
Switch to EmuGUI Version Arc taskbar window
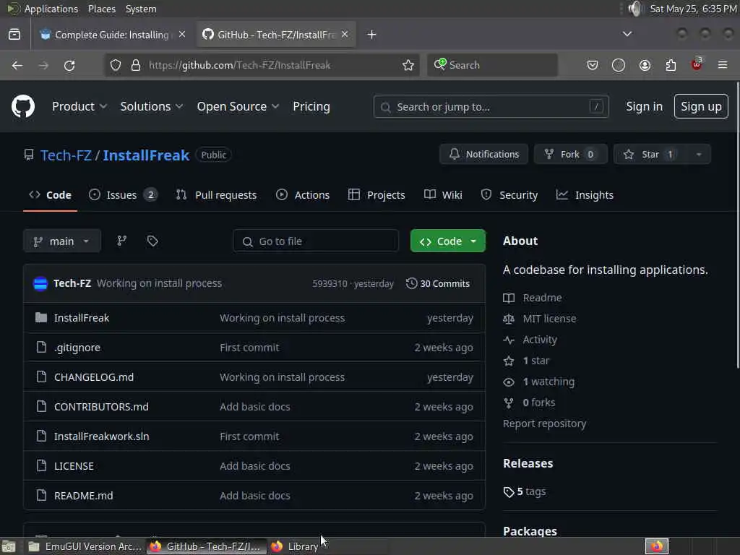coord(85,546)
